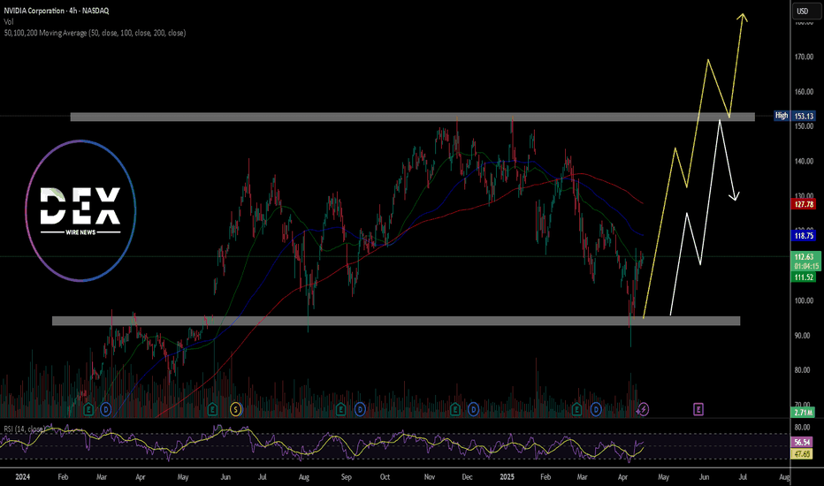Click the 160.00 price axis value

click(804, 91)
